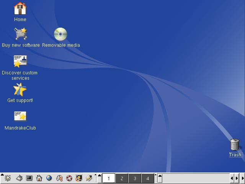The height and width of the screenshot is (184, 245).
Task: Open the Discover custom services shortcut
Action: pyautogui.click(x=20, y=61)
